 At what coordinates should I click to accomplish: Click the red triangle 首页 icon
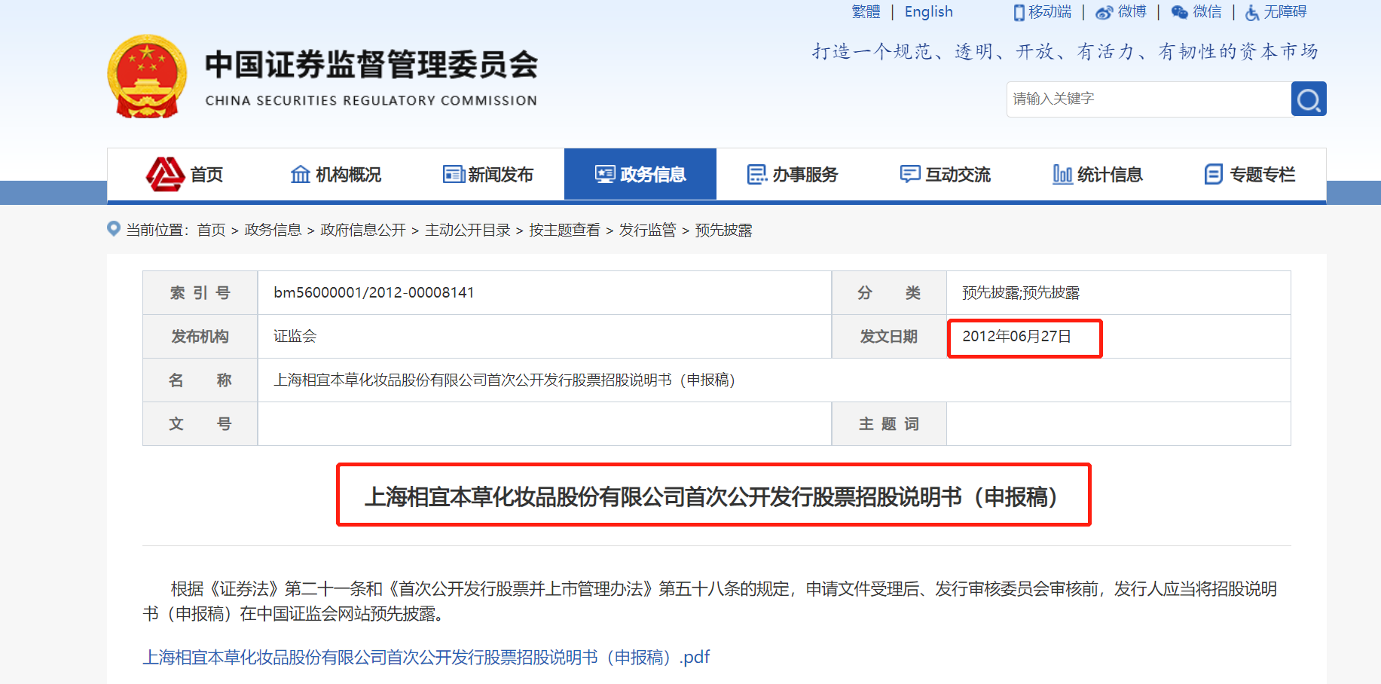pos(165,174)
